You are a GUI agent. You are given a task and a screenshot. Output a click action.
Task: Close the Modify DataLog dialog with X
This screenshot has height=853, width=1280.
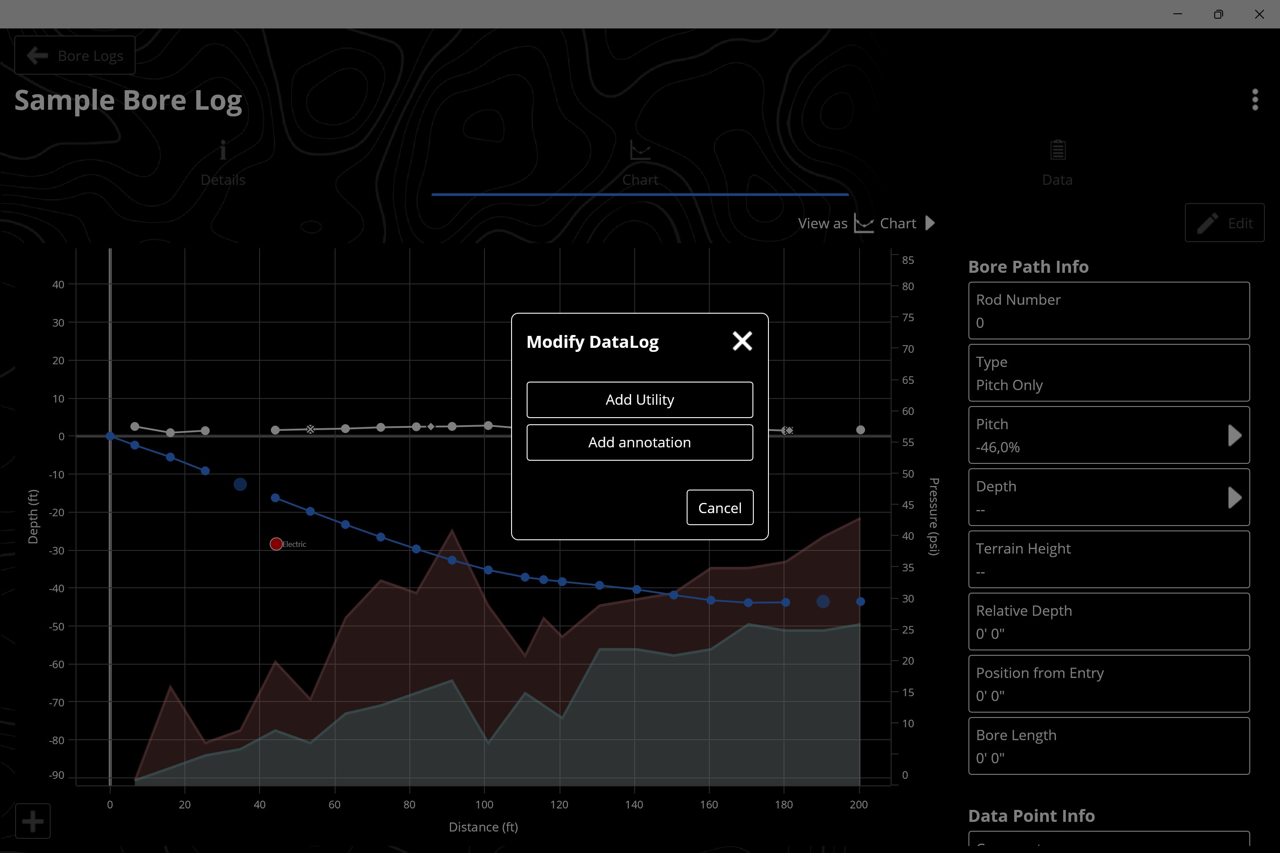coord(742,341)
